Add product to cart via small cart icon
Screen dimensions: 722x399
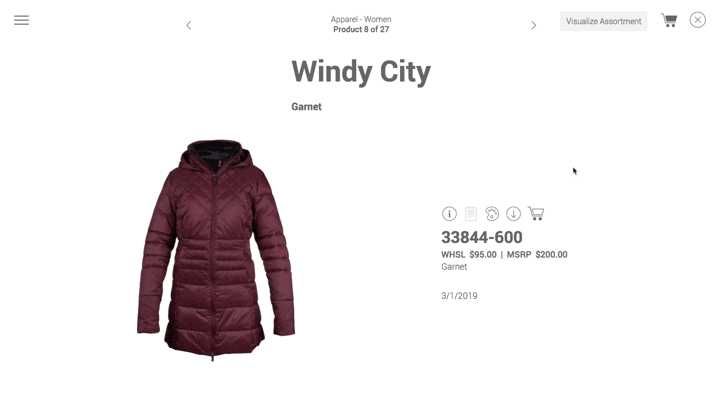click(x=536, y=213)
